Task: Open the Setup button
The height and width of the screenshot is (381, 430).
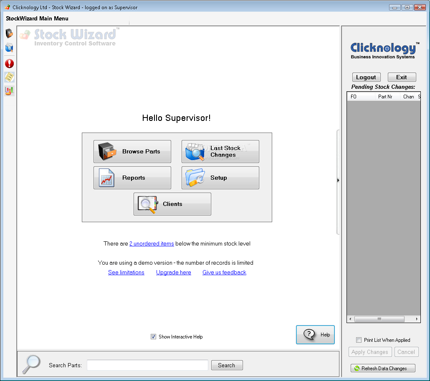Action: point(220,178)
